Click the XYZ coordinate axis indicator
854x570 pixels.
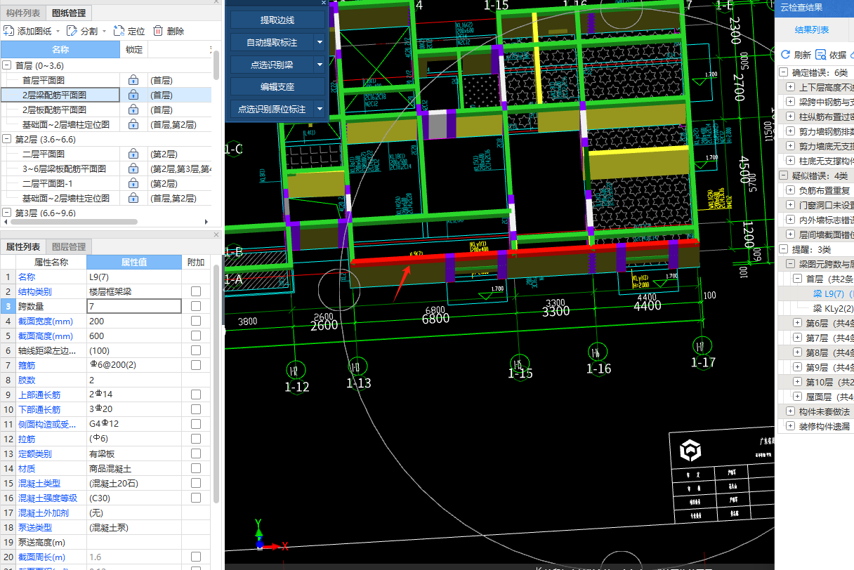[270, 537]
